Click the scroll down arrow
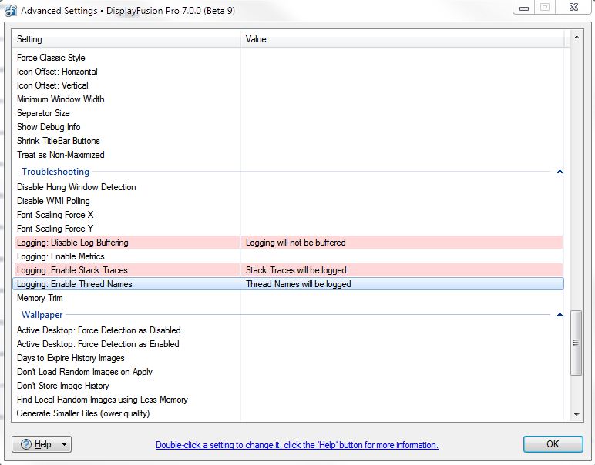Image resolution: width=595 pixels, height=465 pixels. [x=577, y=415]
